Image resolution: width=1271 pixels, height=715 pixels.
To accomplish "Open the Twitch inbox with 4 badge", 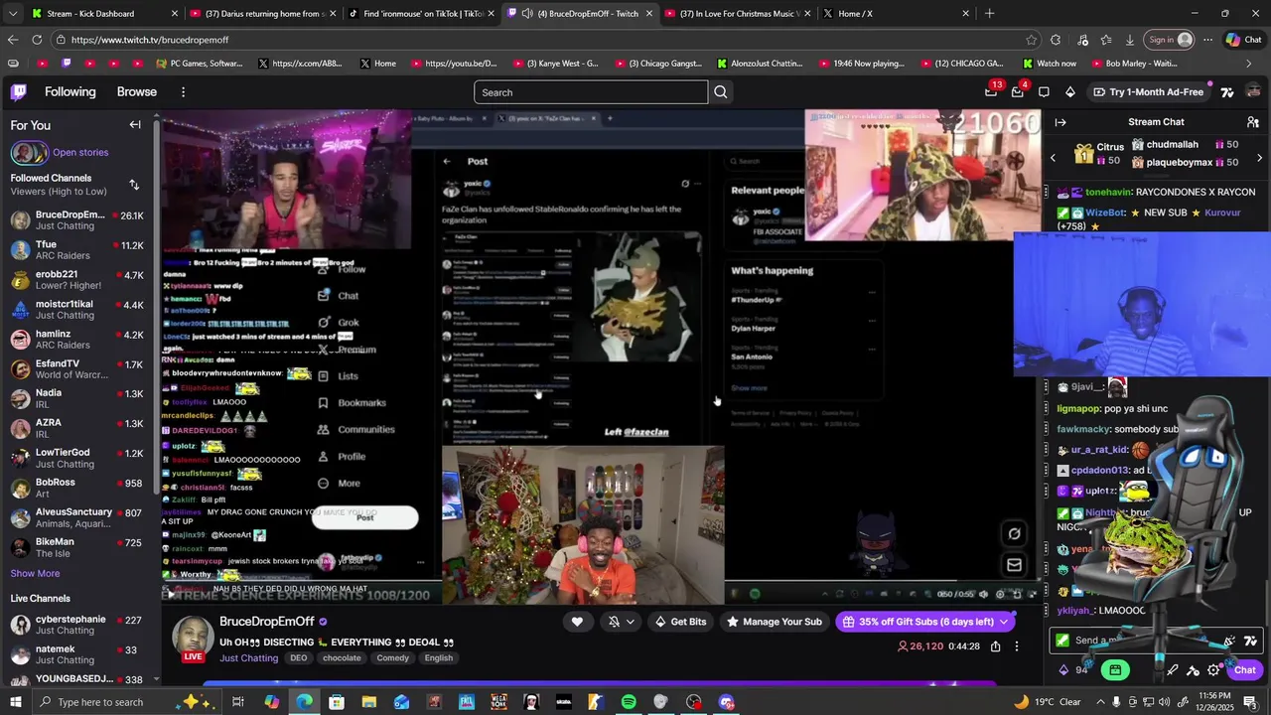I will point(1017,91).
